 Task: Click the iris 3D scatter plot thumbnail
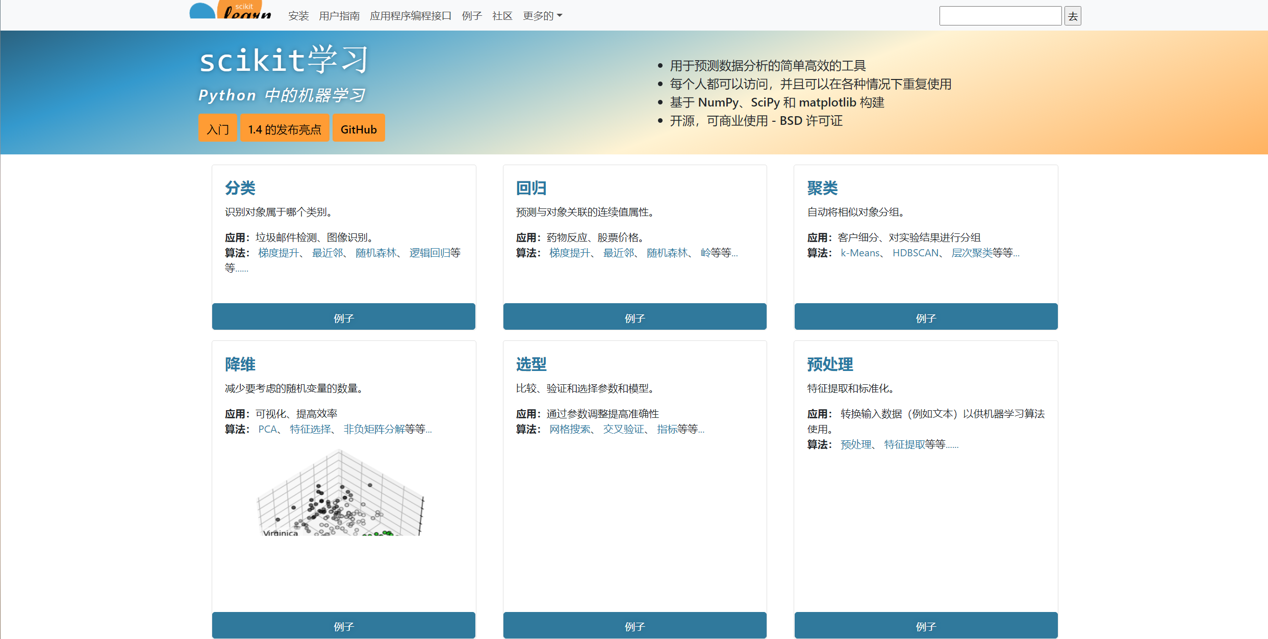pyautogui.click(x=340, y=492)
